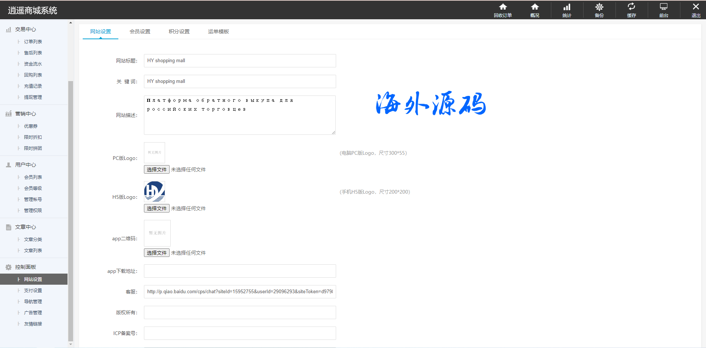Click the H5版Logo thumbnail image
This screenshot has width=706, height=348.
click(x=154, y=191)
